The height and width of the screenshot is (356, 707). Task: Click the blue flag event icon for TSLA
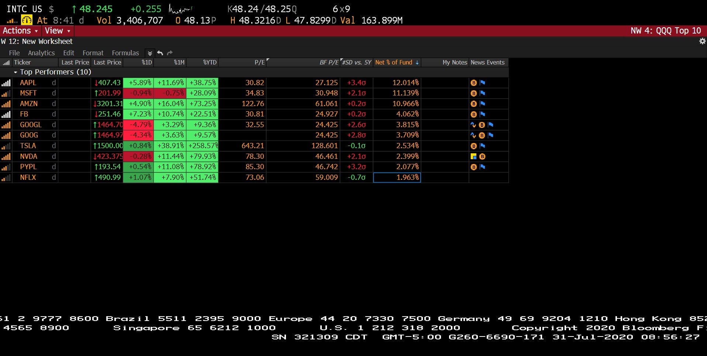tap(482, 146)
